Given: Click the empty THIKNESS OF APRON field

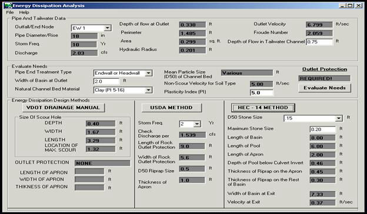Looking at the screenshot, I should 89,188.
